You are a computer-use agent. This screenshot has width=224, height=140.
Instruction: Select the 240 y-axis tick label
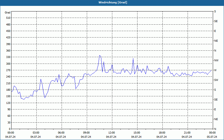coord(8,77)
